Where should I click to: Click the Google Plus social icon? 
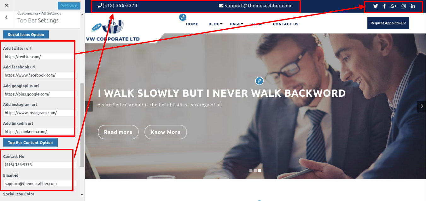coord(393,6)
